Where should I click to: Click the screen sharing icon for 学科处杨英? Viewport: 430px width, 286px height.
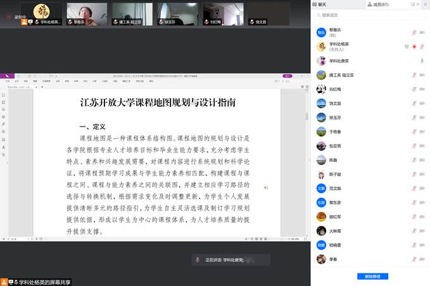pos(407,47)
